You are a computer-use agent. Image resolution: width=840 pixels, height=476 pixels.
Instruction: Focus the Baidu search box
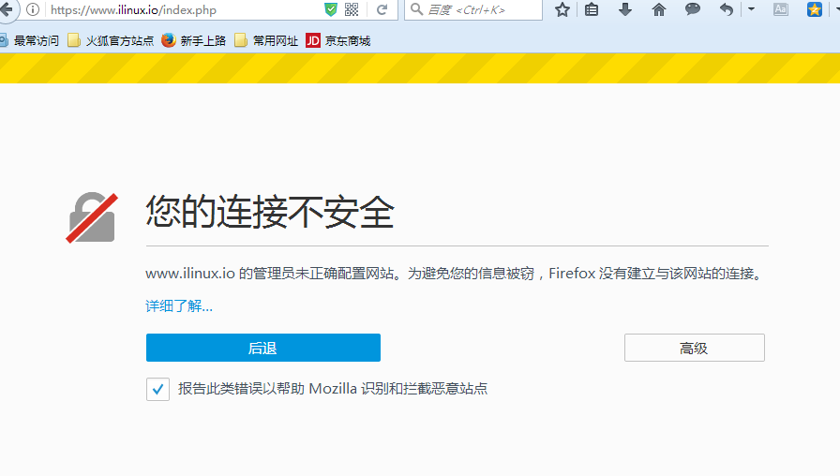[x=473, y=9]
